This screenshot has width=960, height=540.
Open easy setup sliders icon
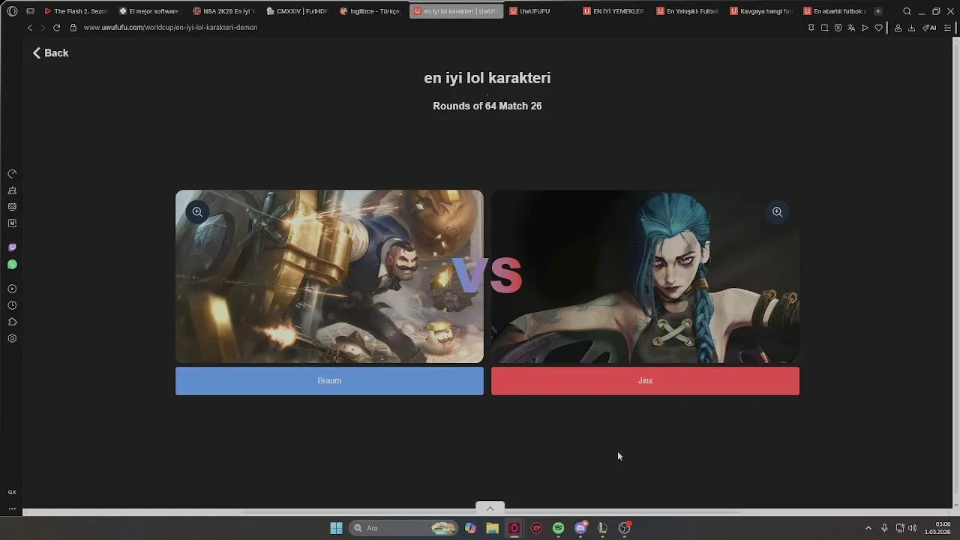point(947,28)
